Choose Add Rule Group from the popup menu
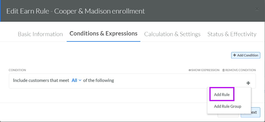The image size is (265, 122). tap(227, 106)
